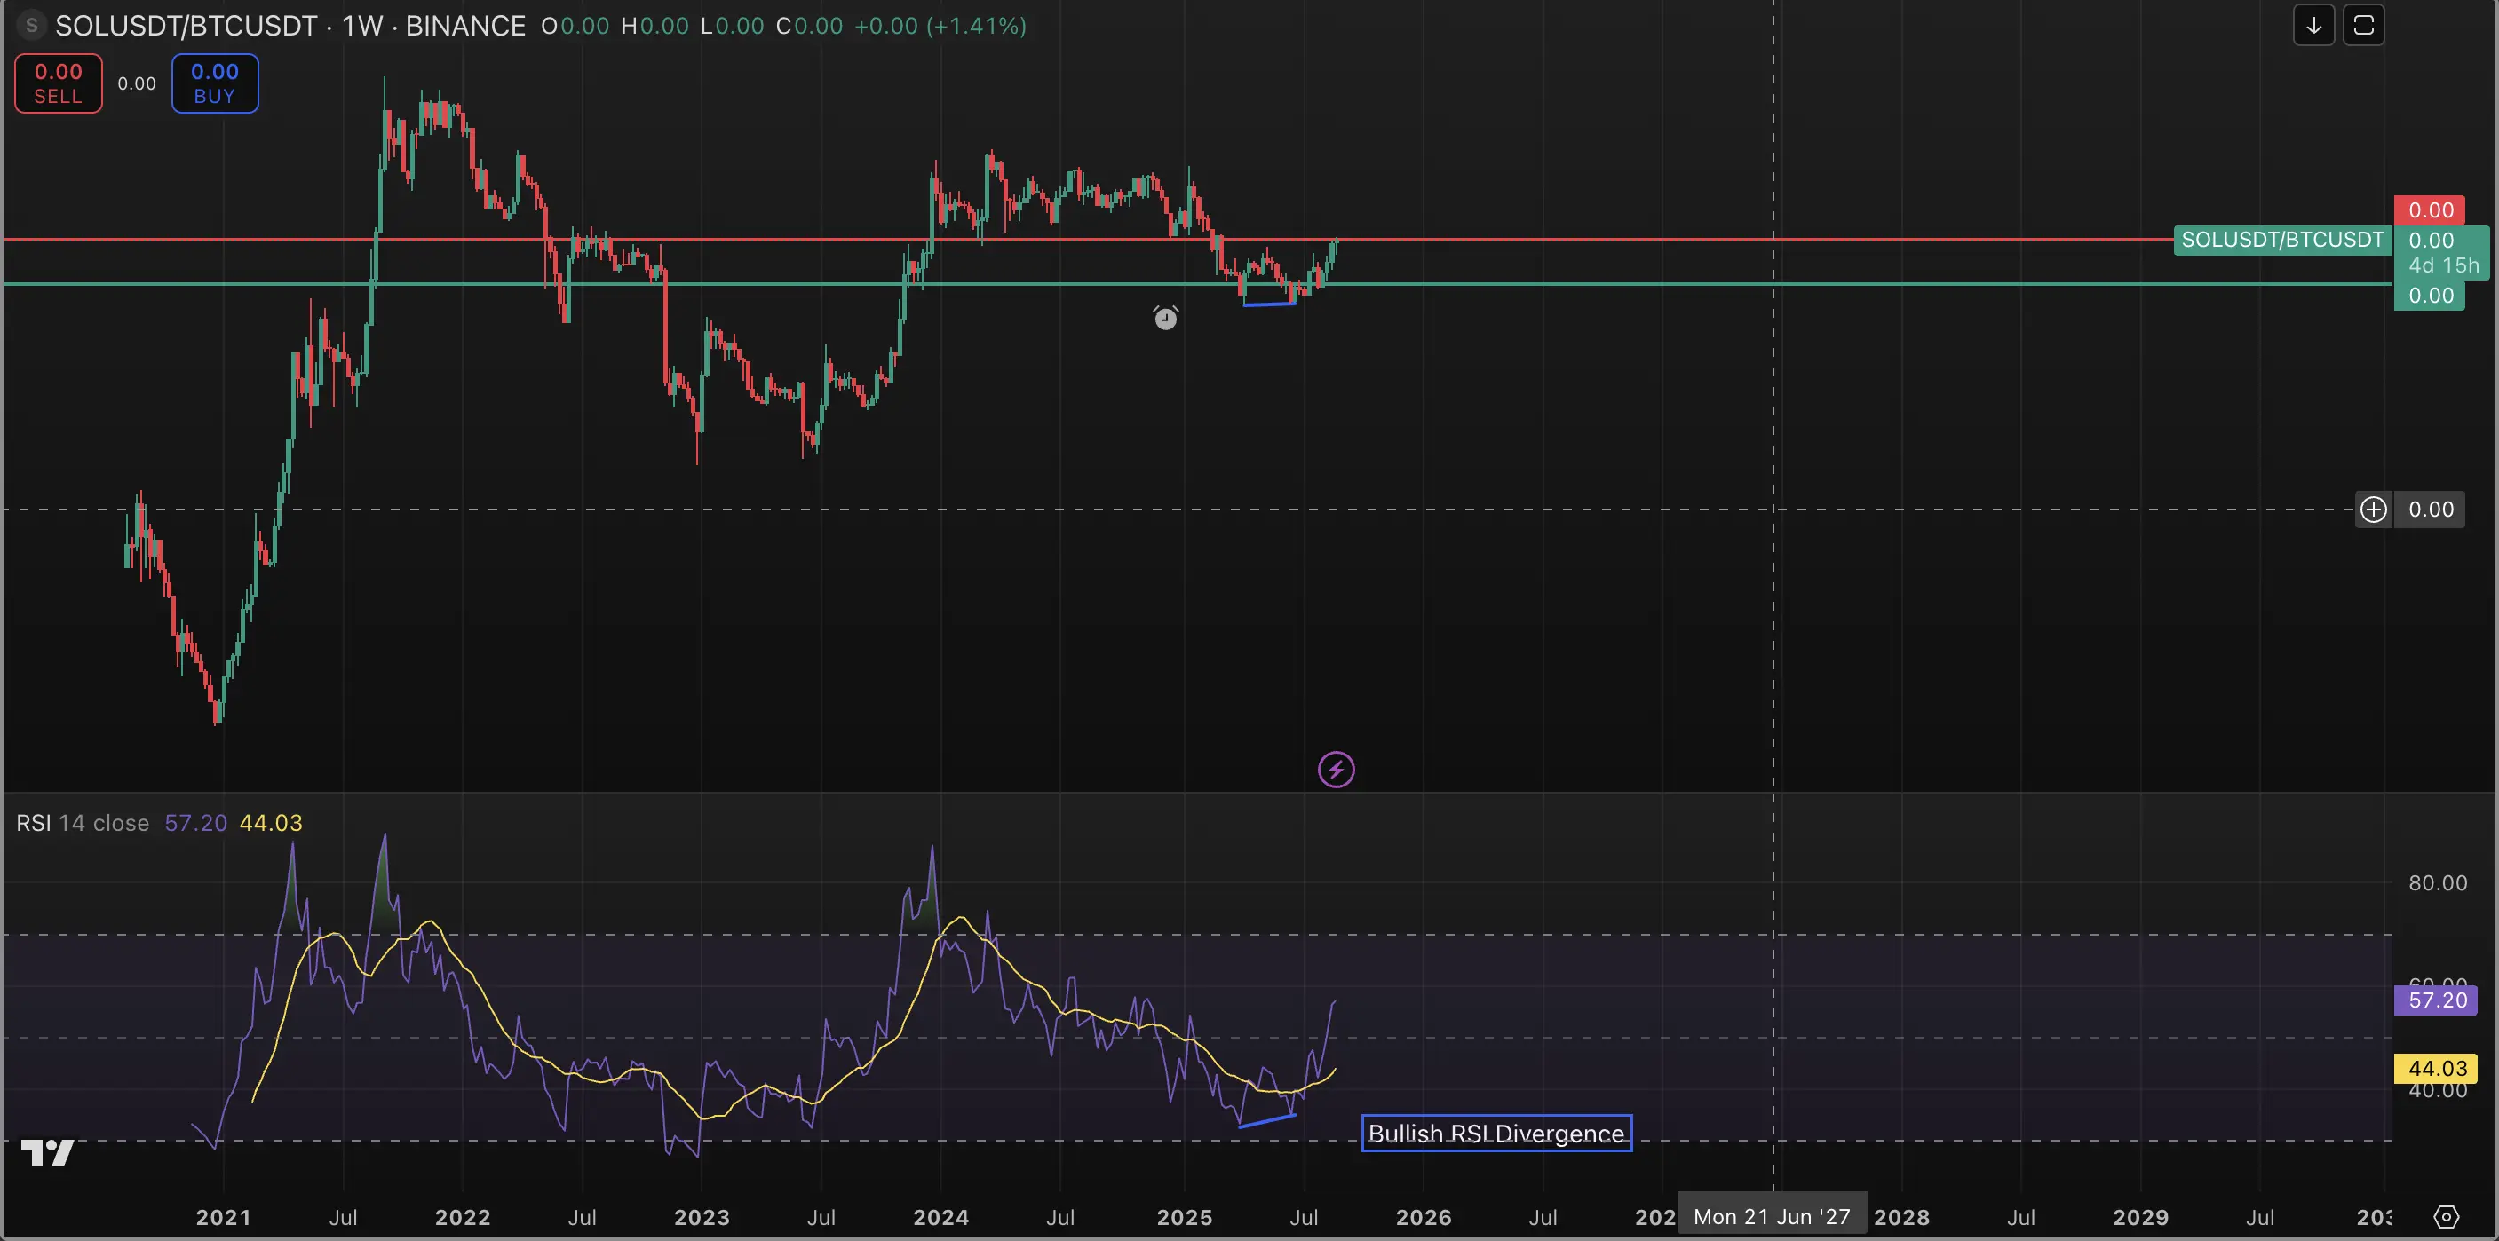Export chart data with the download arrow icon
The width and height of the screenshot is (2499, 1241).
click(2313, 25)
